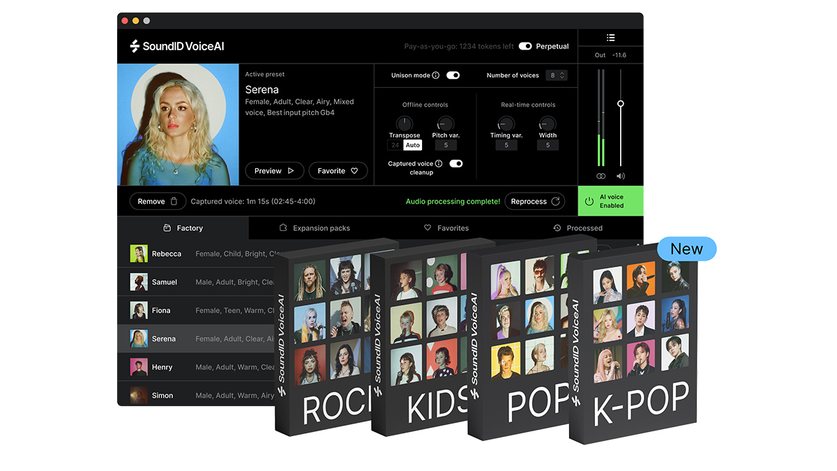This screenshot has height=471, width=837.
Task: Open the list menu icon above Out meter
Action: (x=610, y=38)
